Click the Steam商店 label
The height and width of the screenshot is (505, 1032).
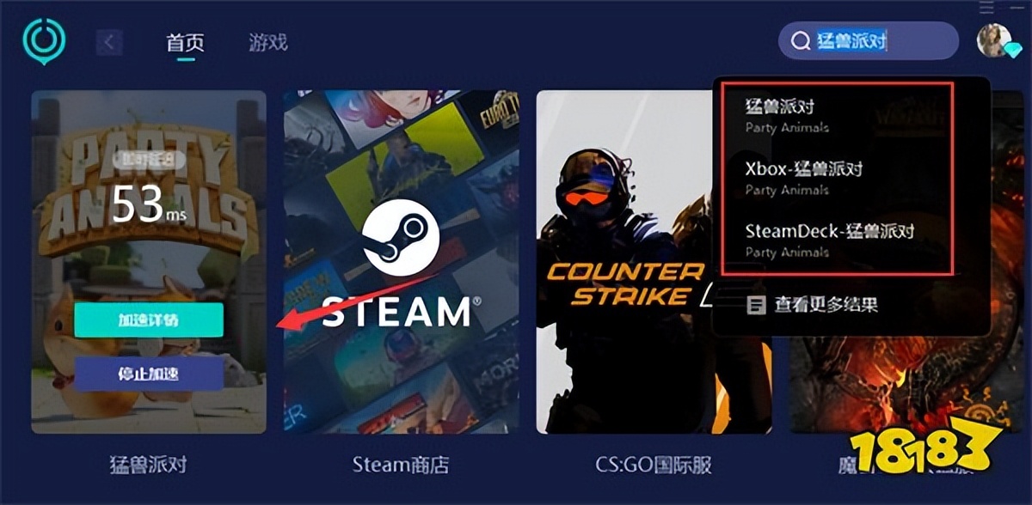[401, 465]
